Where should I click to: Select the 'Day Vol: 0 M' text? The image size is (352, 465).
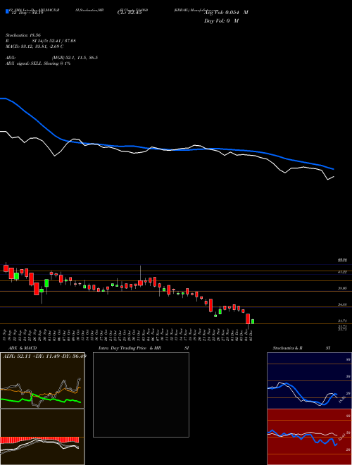pyautogui.click(x=221, y=21)
